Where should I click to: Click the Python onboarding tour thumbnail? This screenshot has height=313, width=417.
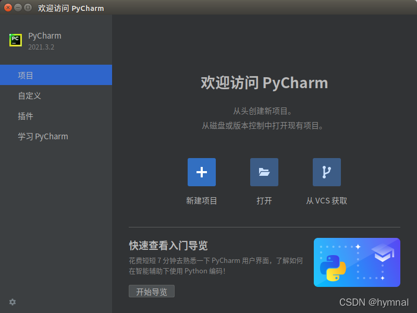[x=357, y=262]
